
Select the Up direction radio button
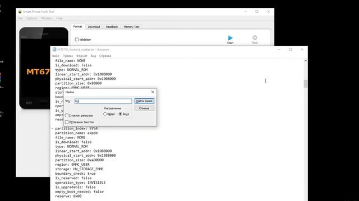(105, 114)
